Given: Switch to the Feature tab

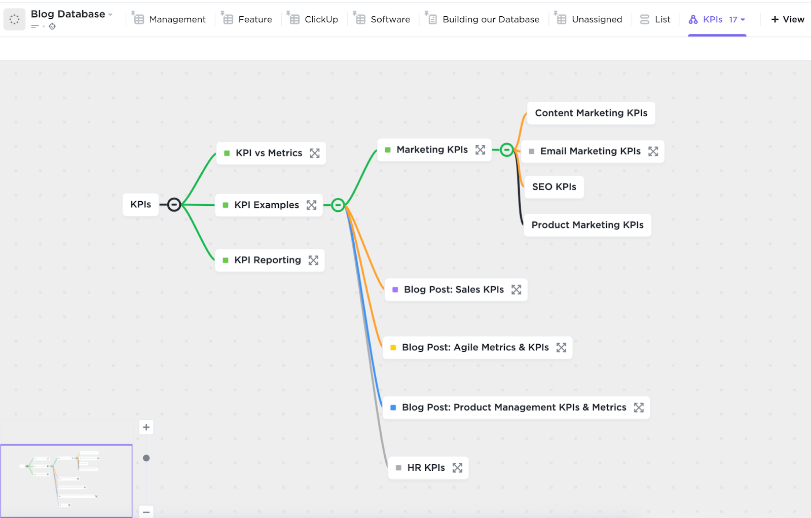Looking at the screenshot, I should (x=247, y=19).
